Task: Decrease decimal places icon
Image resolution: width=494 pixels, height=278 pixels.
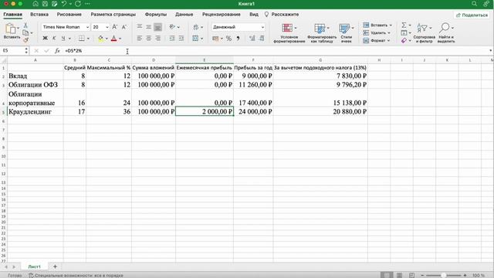Action: 262,39
